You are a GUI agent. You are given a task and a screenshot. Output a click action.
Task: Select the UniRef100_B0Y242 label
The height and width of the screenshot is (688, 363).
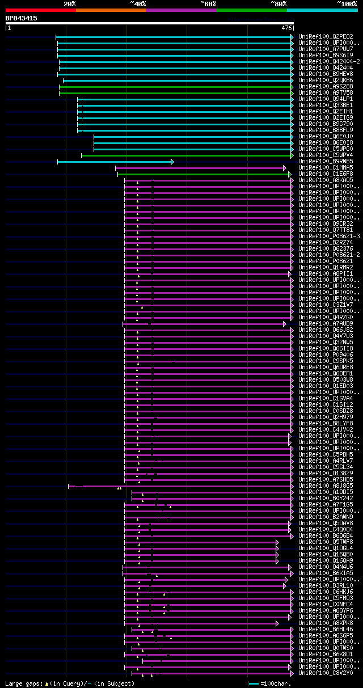pos(326,498)
